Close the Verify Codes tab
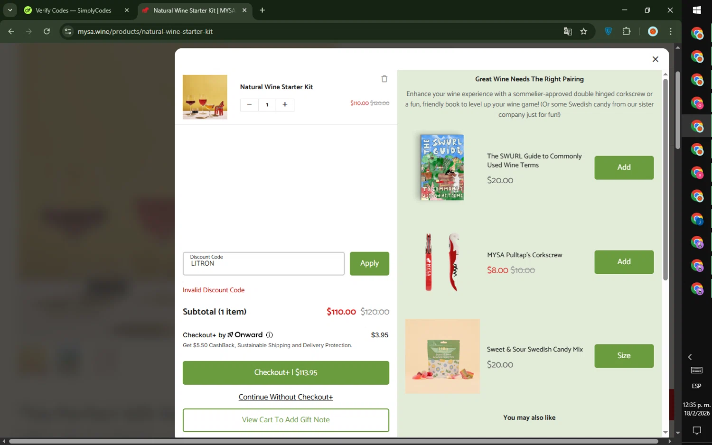The height and width of the screenshot is (445, 712). point(127,10)
